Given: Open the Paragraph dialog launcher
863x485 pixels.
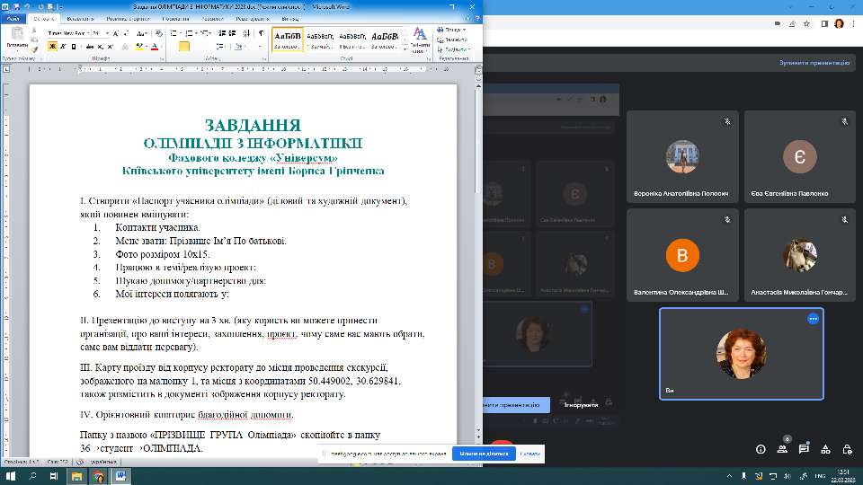Looking at the screenshot, I should pos(264,58).
